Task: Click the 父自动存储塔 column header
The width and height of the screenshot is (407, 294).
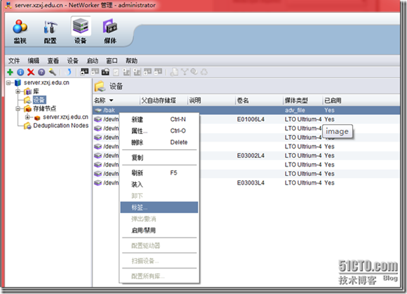Action: pos(164,101)
